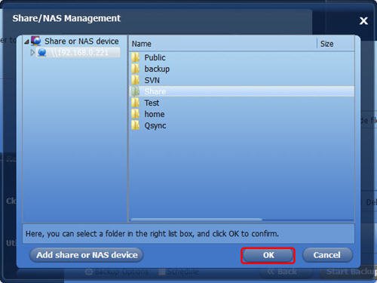
Task: Open Add share or NAS device
Action: click(x=87, y=255)
